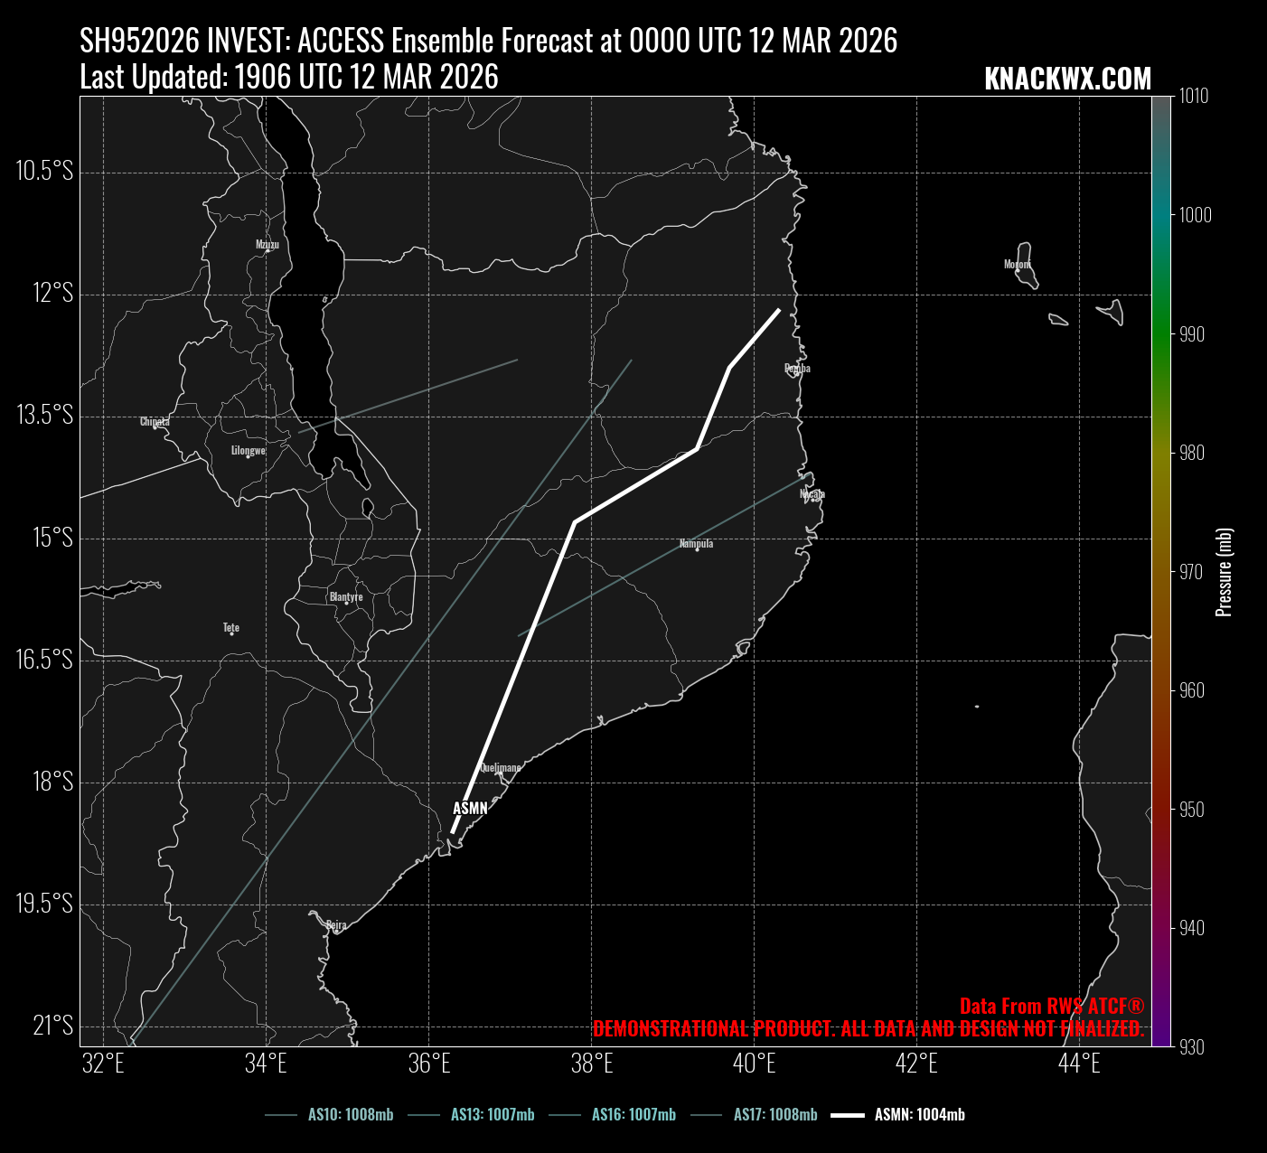
Task: Click the Nampula city label
Action: coord(696,543)
